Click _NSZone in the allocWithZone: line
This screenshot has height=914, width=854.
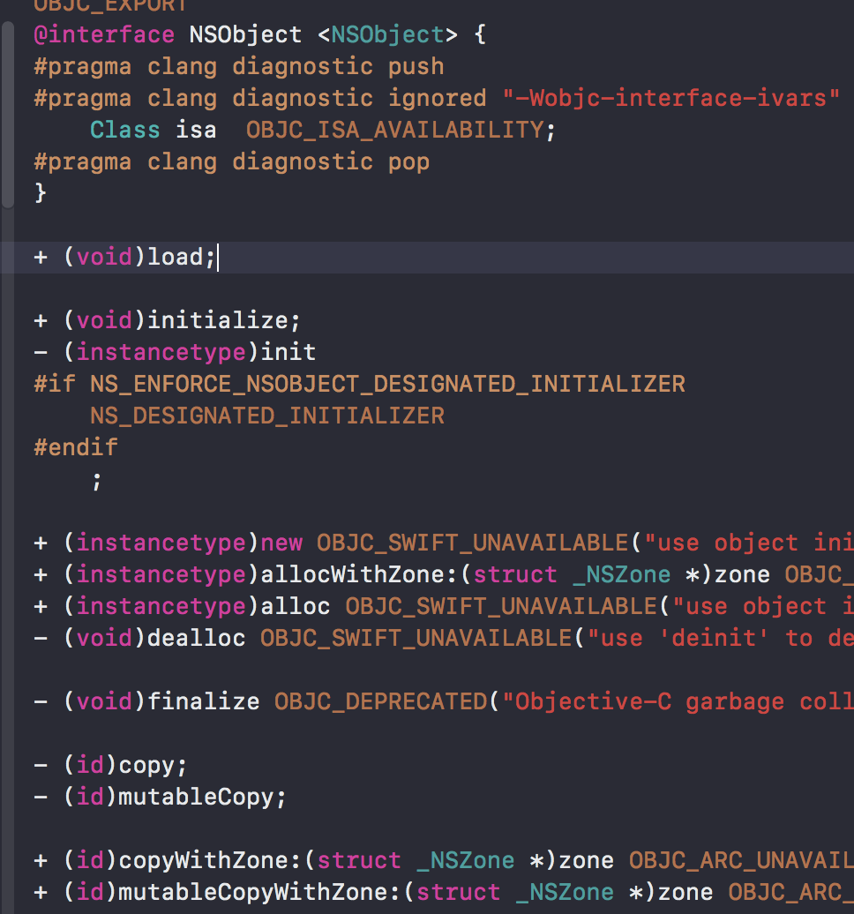pos(621,574)
